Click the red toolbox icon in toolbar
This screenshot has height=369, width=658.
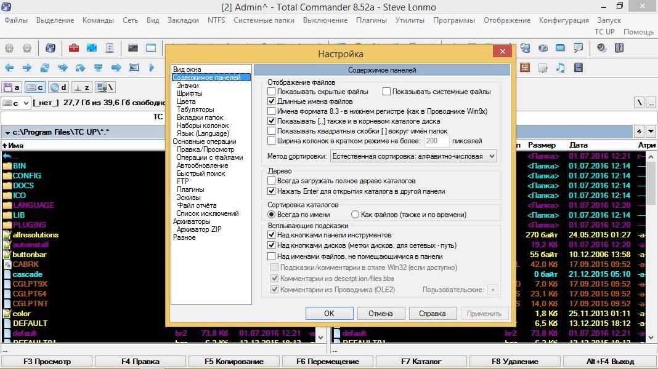tap(74, 48)
